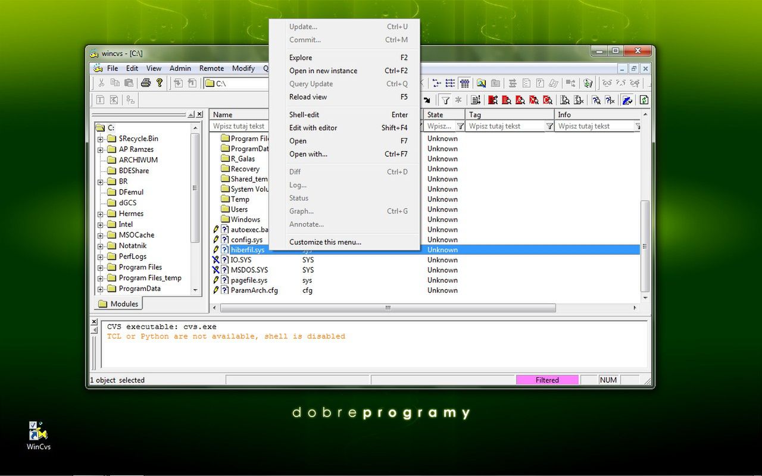
Task: Click the yellow question mark Help icon
Action: click(x=160, y=83)
